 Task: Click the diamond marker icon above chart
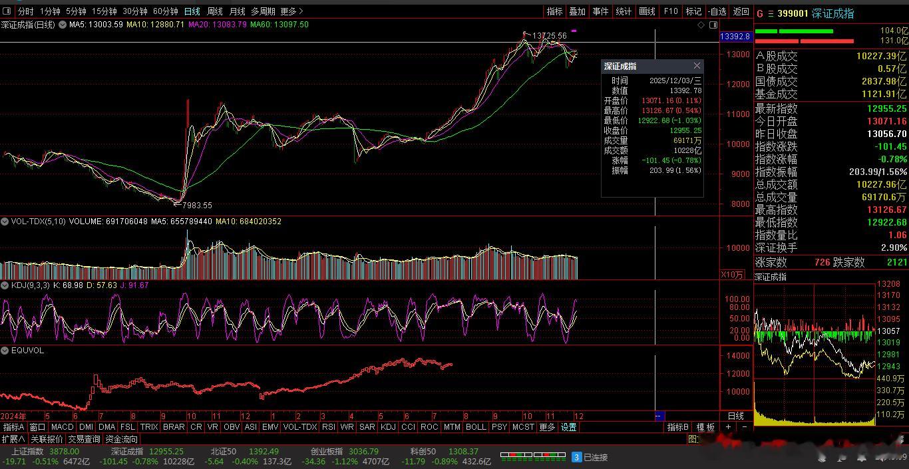point(701,25)
